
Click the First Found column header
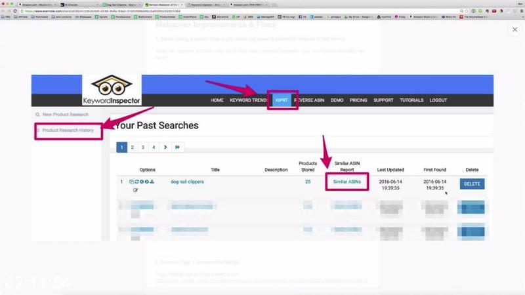434,170
